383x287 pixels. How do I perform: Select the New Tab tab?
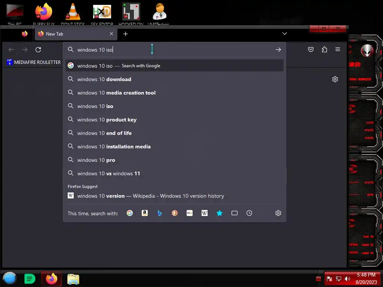click(x=76, y=34)
